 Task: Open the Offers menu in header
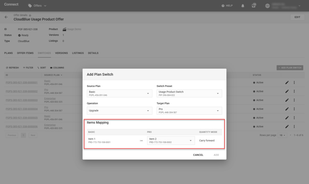point(37,6)
